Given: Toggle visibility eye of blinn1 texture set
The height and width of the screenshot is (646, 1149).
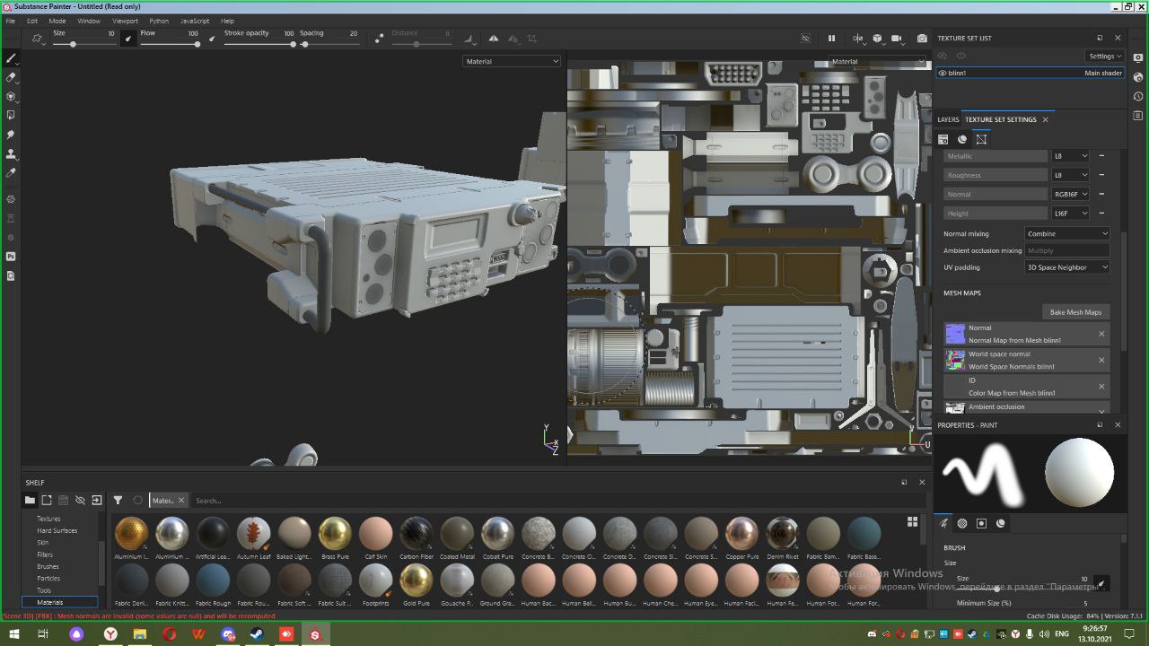Looking at the screenshot, I should coord(943,73).
